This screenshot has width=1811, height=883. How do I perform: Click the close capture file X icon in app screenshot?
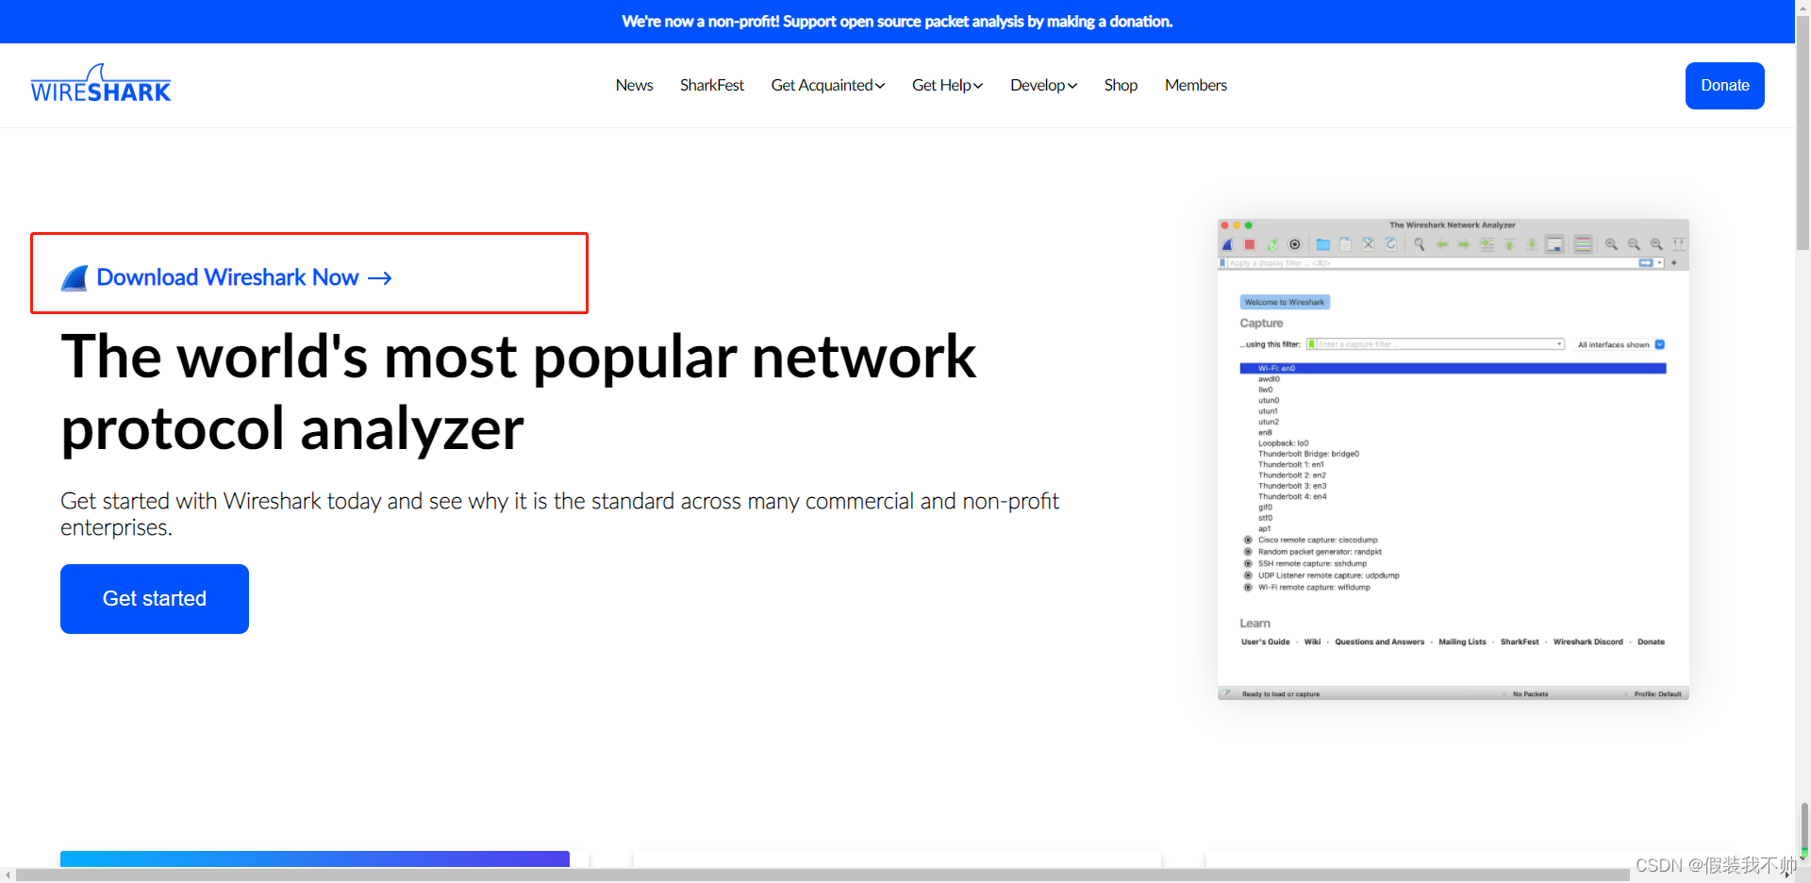pos(1369,244)
